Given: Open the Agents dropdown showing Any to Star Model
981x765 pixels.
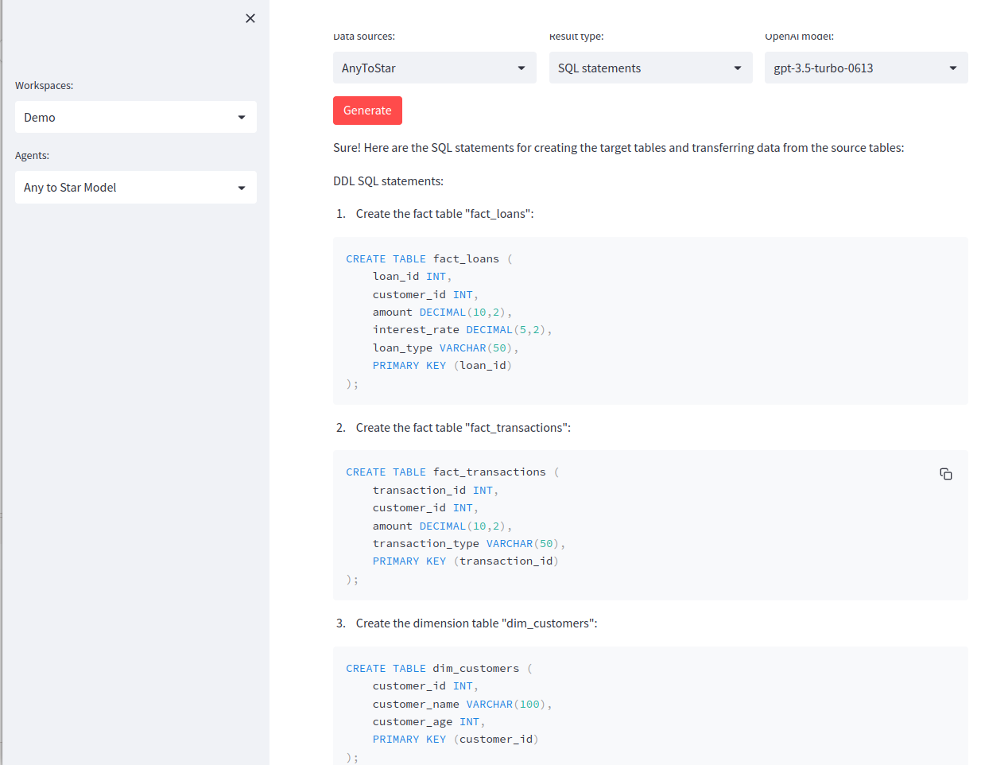Looking at the screenshot, I should pos(135,187).
